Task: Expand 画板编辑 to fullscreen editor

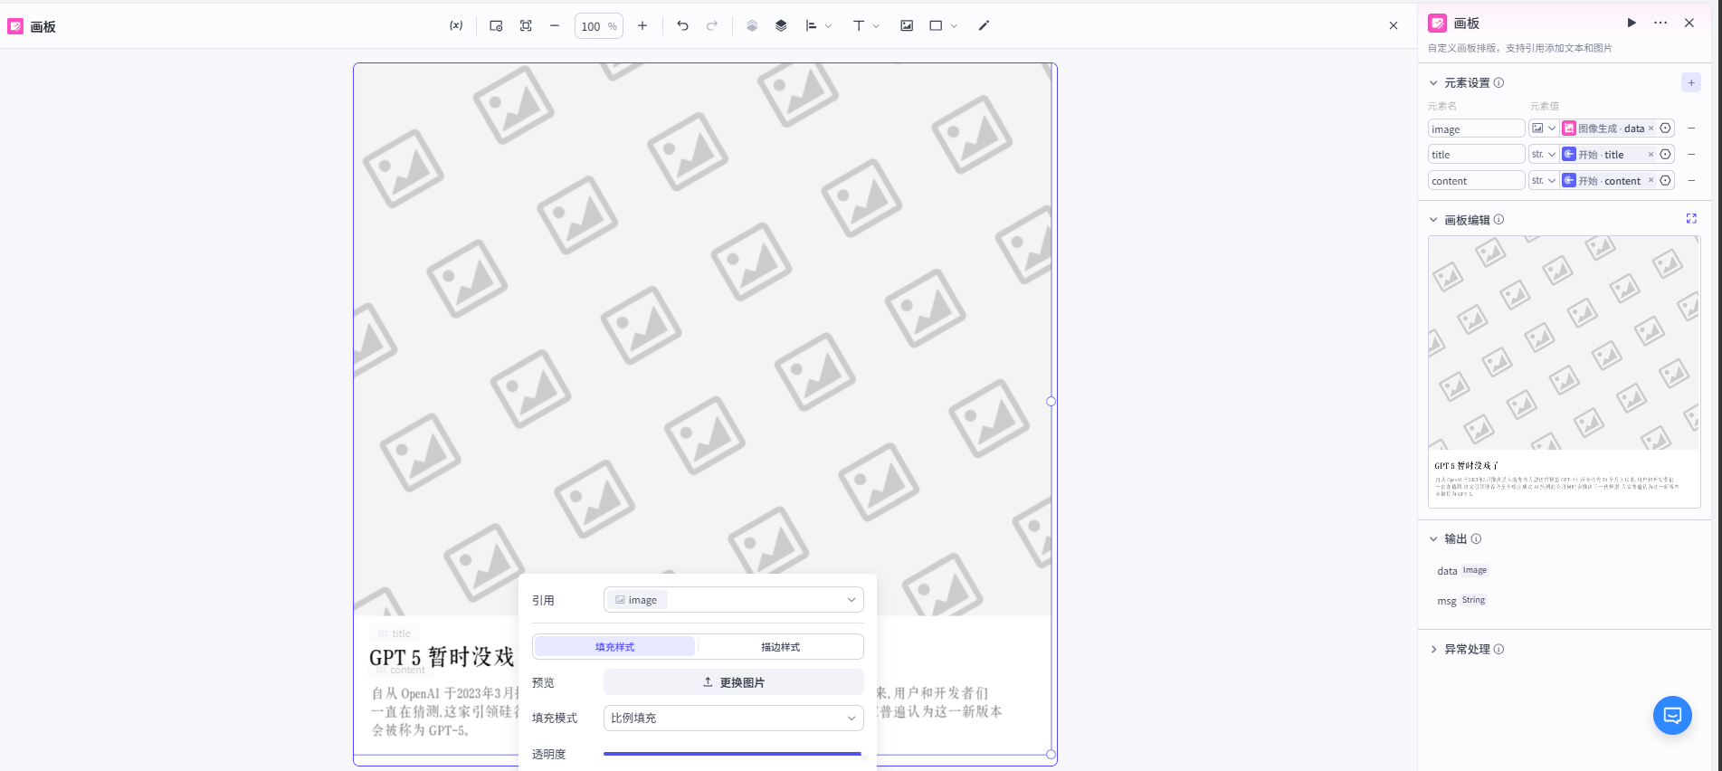Action: pyautogui.click(x=1691, y=219)
